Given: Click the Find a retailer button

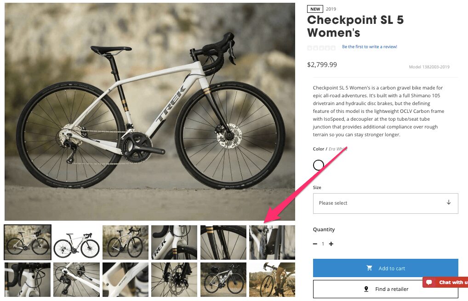Looking at the screenshot, I should coord(385,289).
